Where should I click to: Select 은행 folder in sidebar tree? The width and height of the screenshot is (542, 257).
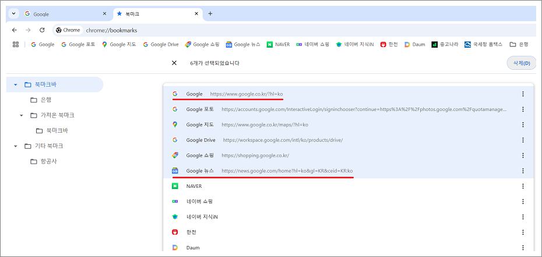[41, 100]
